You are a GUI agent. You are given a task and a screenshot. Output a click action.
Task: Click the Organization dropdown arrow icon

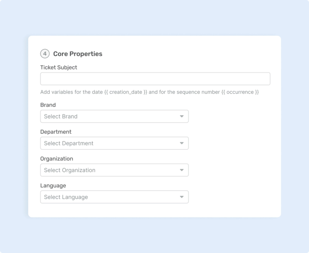pos(182,170)
